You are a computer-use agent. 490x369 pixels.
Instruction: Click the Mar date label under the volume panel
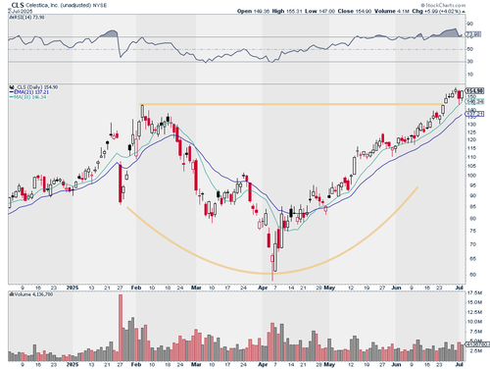tap(196, 364)
